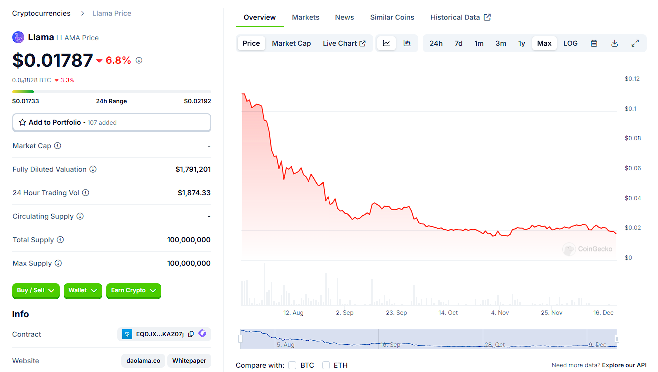This screenshot has height=372, width=658.
Task: Click the mini navigator chart overview
Action: (428, 339)
